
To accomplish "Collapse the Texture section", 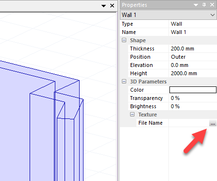I will (132, 115).
